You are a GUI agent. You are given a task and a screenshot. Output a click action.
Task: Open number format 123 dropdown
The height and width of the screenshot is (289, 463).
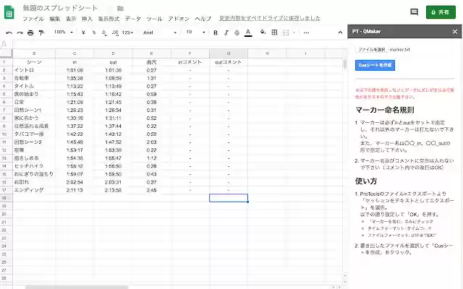(127, 33)
